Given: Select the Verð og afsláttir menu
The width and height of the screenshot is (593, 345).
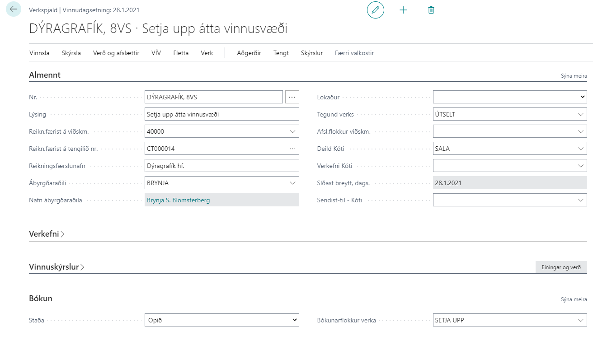Looking at the screenshot, I should [x=116, y=53].
